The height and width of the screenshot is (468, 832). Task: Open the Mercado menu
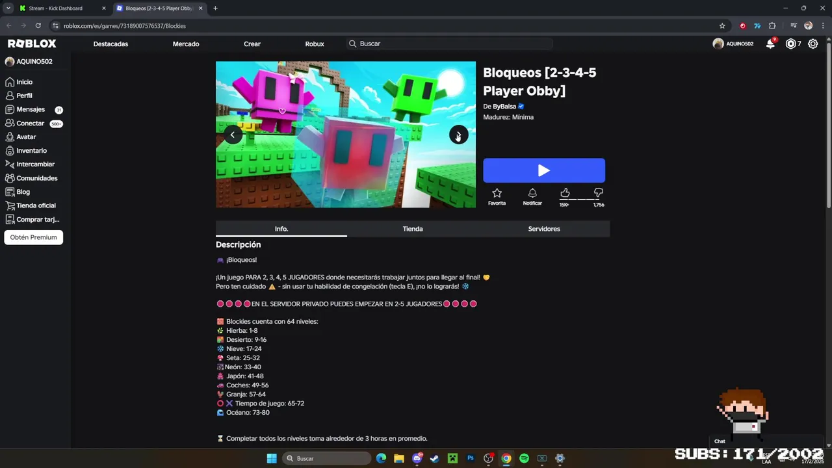tap(186, 44)
